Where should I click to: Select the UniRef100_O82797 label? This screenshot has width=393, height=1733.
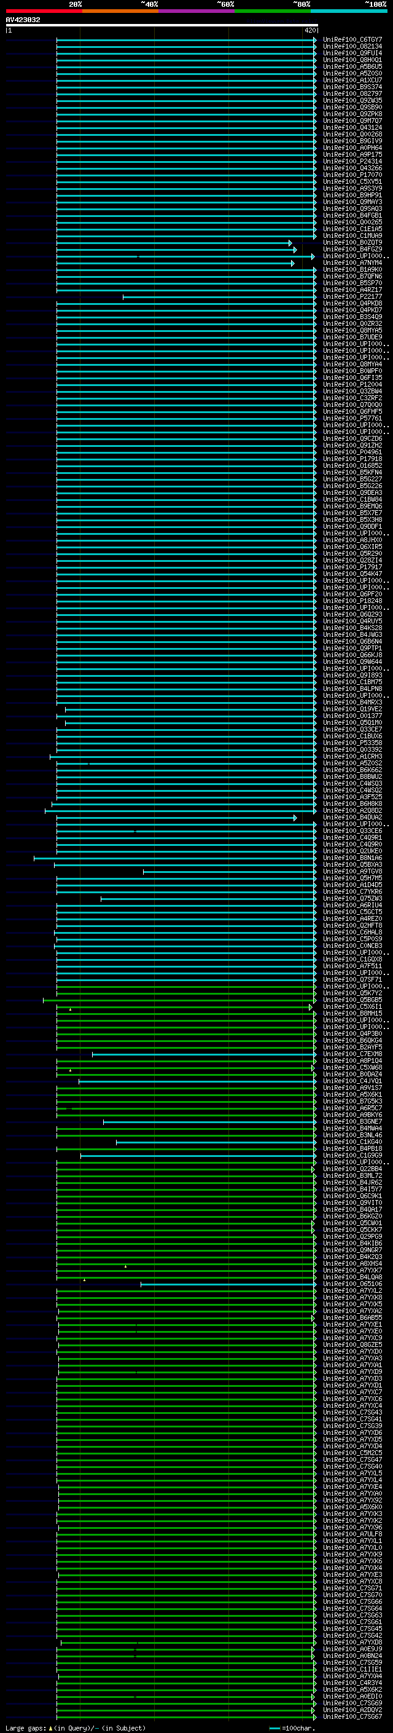352,93
